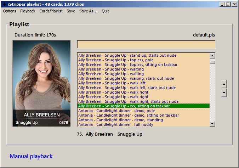Screen dimensions: 239x168
Task: Select 'Candlelight dinner - demo, pole' row
Action: point(144,111)
